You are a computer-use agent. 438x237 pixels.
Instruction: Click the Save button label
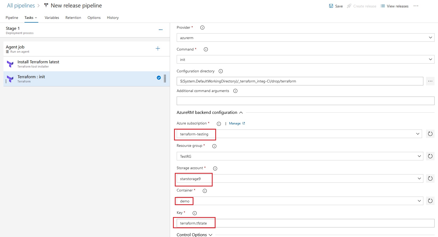[x=339, y=6]
